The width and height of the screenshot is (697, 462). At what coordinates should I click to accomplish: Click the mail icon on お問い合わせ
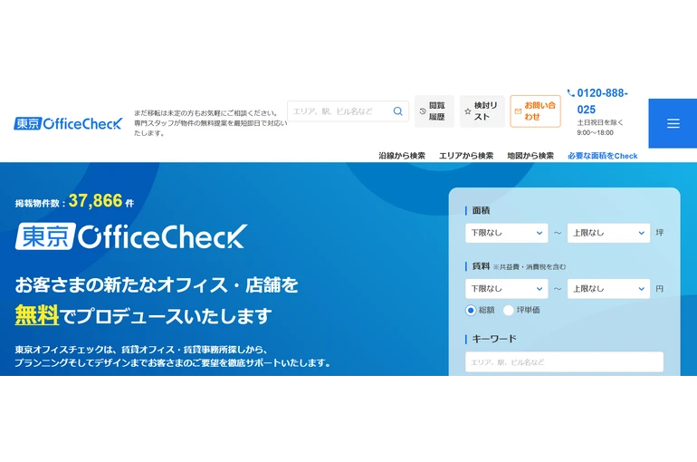(518, 111)
